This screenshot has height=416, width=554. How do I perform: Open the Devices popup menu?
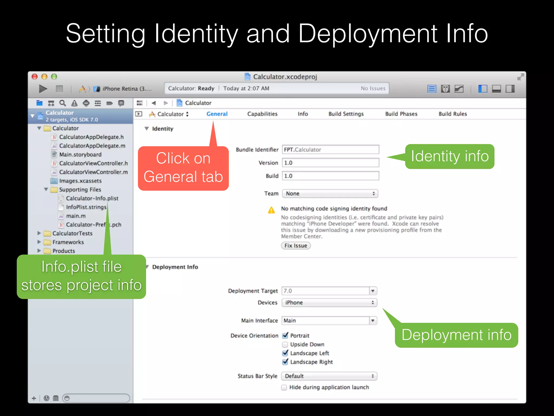pyautogui.click(x=329, y=303)
